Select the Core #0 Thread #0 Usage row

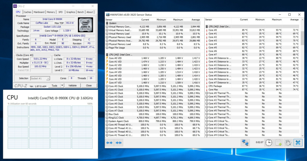point(153,125)
